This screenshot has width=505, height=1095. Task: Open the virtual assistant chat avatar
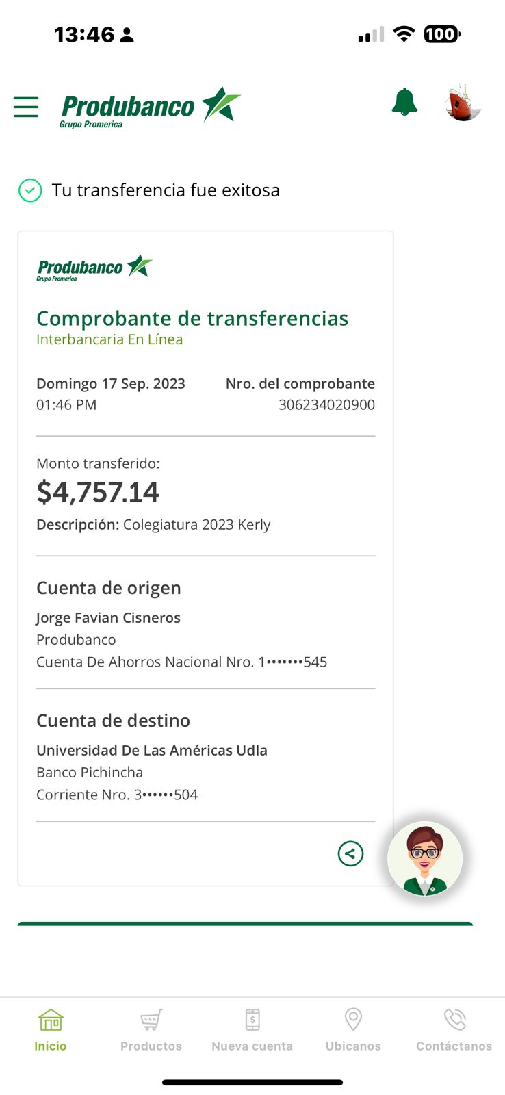tap(425, 860)
